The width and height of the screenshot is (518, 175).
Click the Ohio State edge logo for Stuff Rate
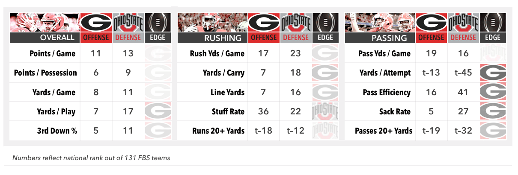324,112
